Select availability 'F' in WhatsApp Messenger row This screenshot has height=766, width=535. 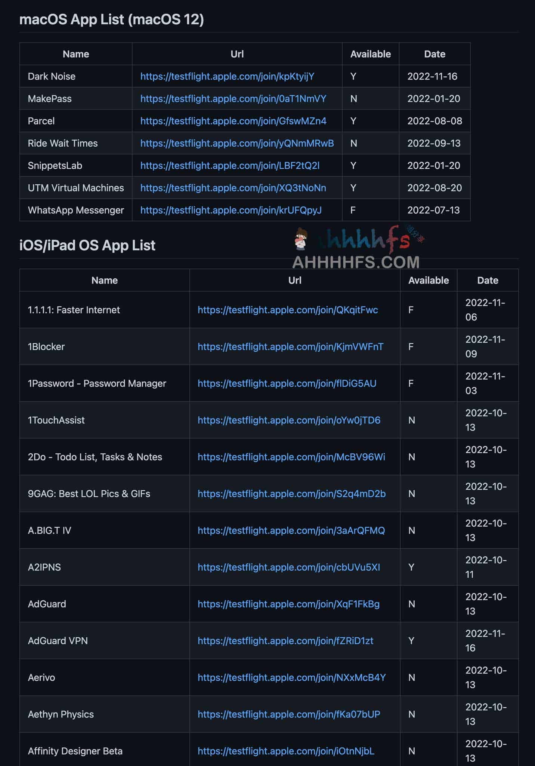353,210
